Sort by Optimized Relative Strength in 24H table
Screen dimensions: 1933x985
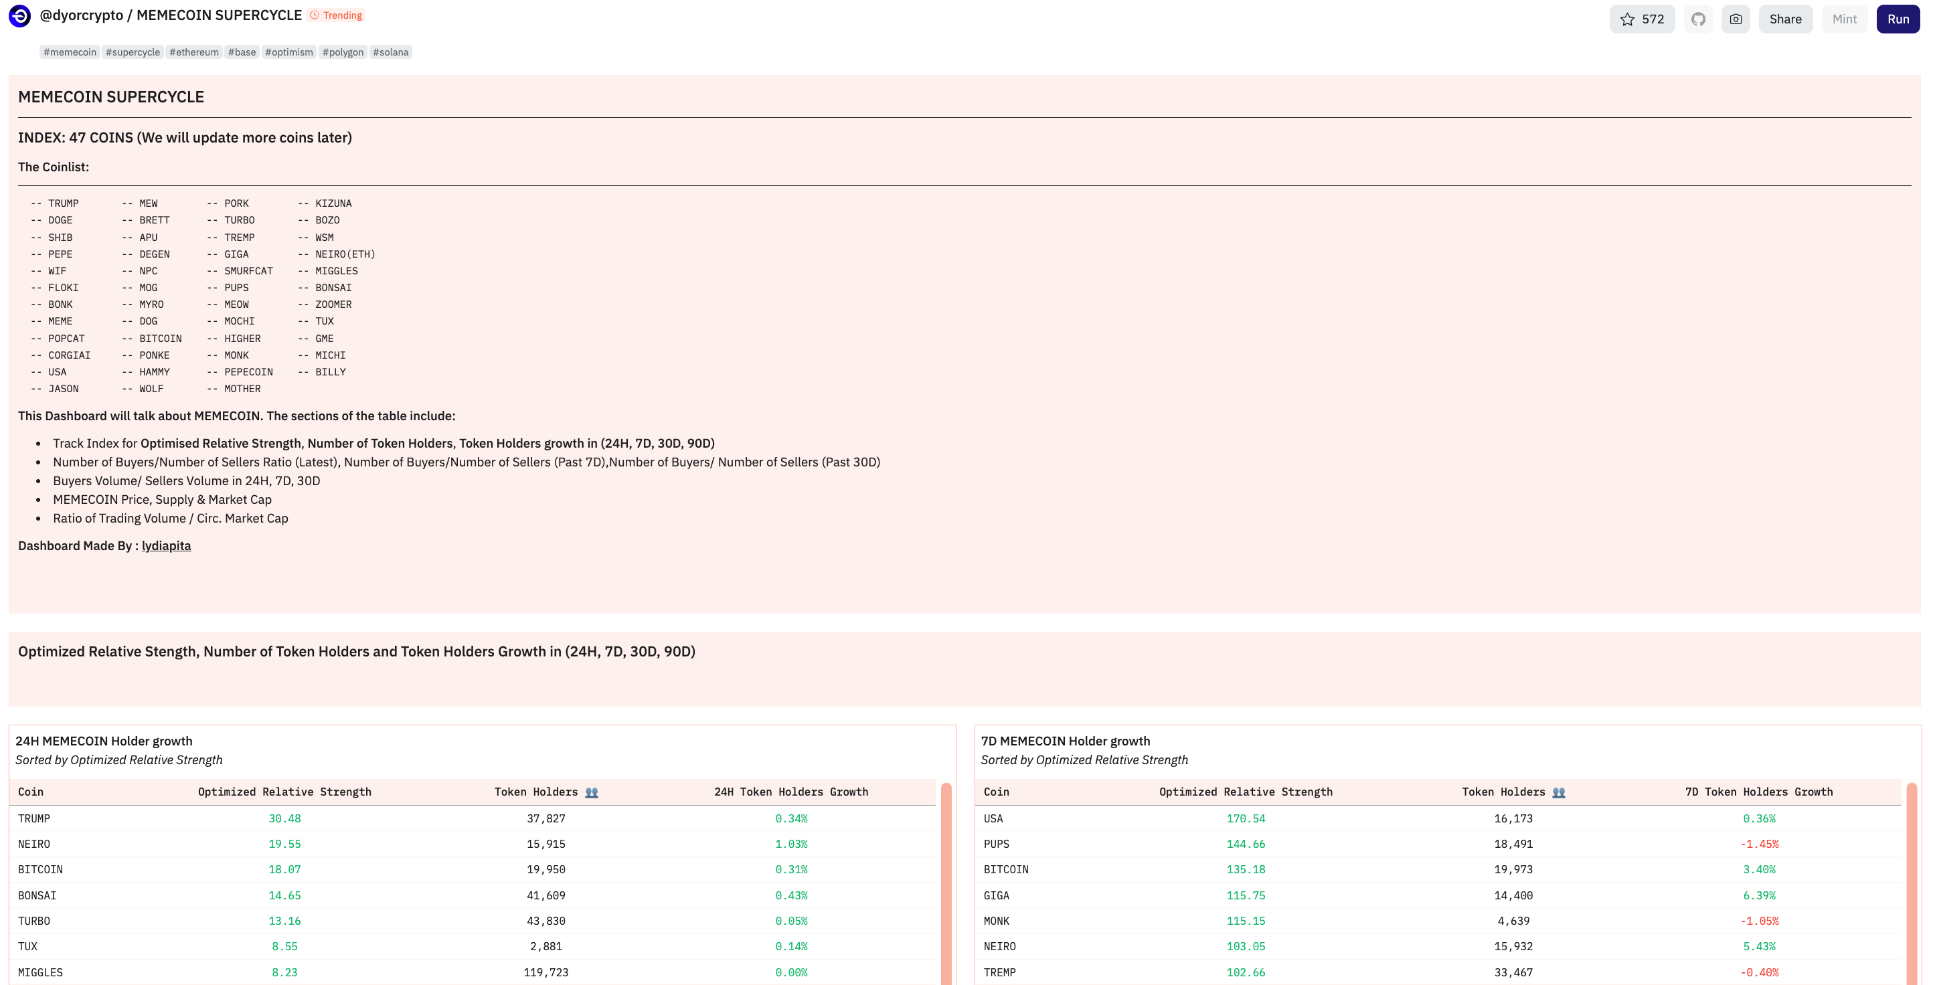coord(284,792)
